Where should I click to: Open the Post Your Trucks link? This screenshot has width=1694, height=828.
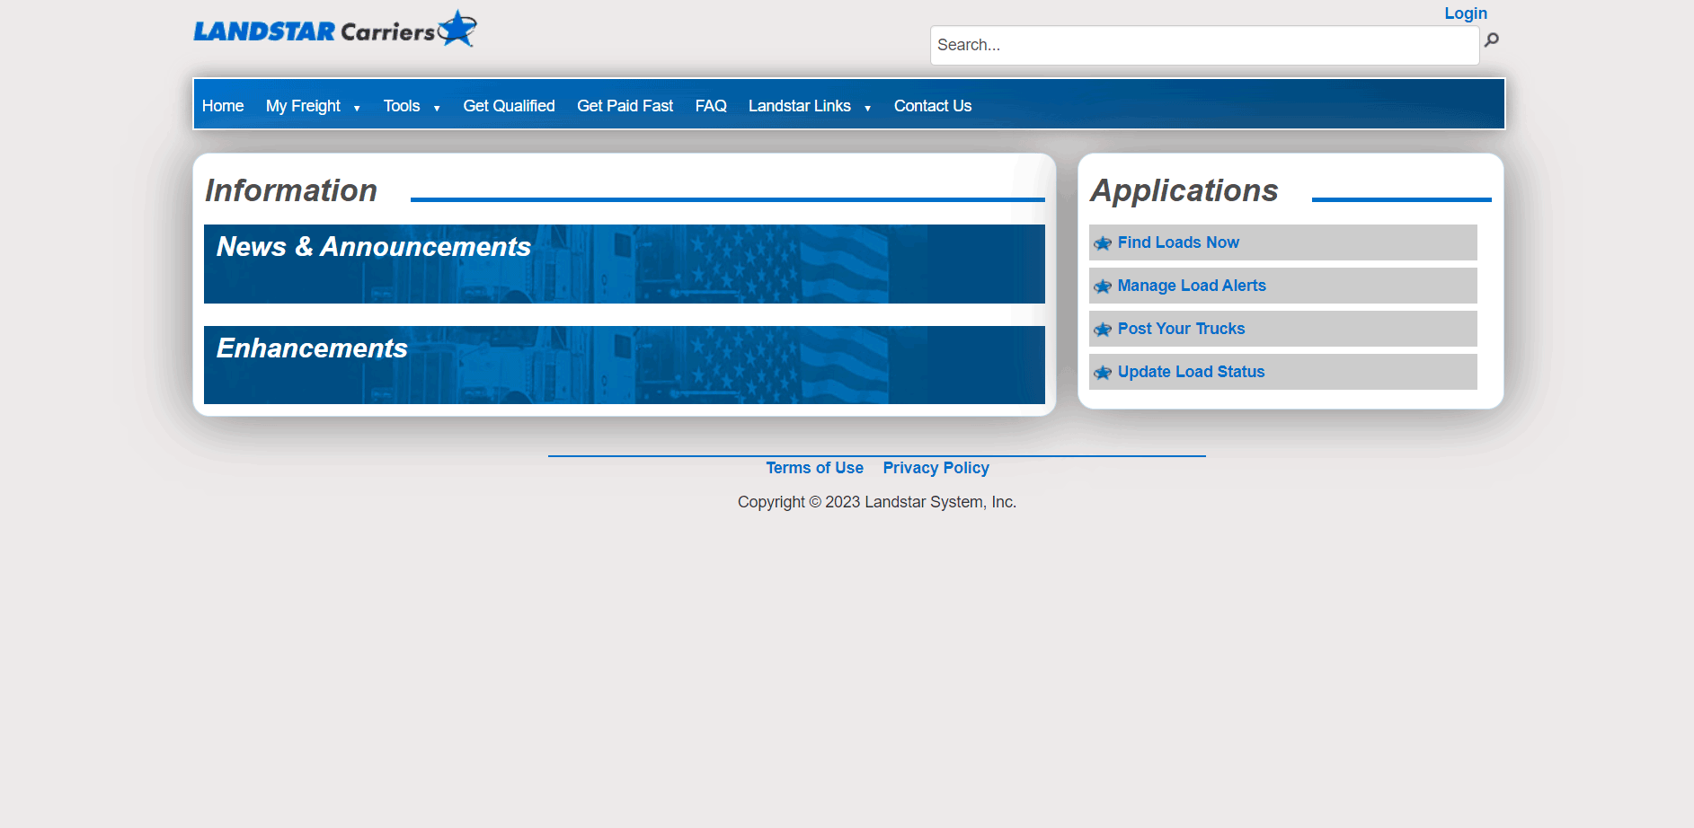[1181, 329]
